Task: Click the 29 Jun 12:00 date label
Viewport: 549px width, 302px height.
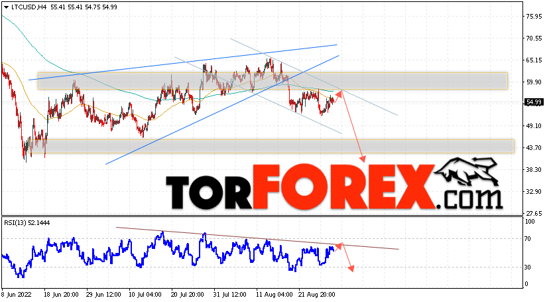Action: pyautogui.click(x=103, y=295)
